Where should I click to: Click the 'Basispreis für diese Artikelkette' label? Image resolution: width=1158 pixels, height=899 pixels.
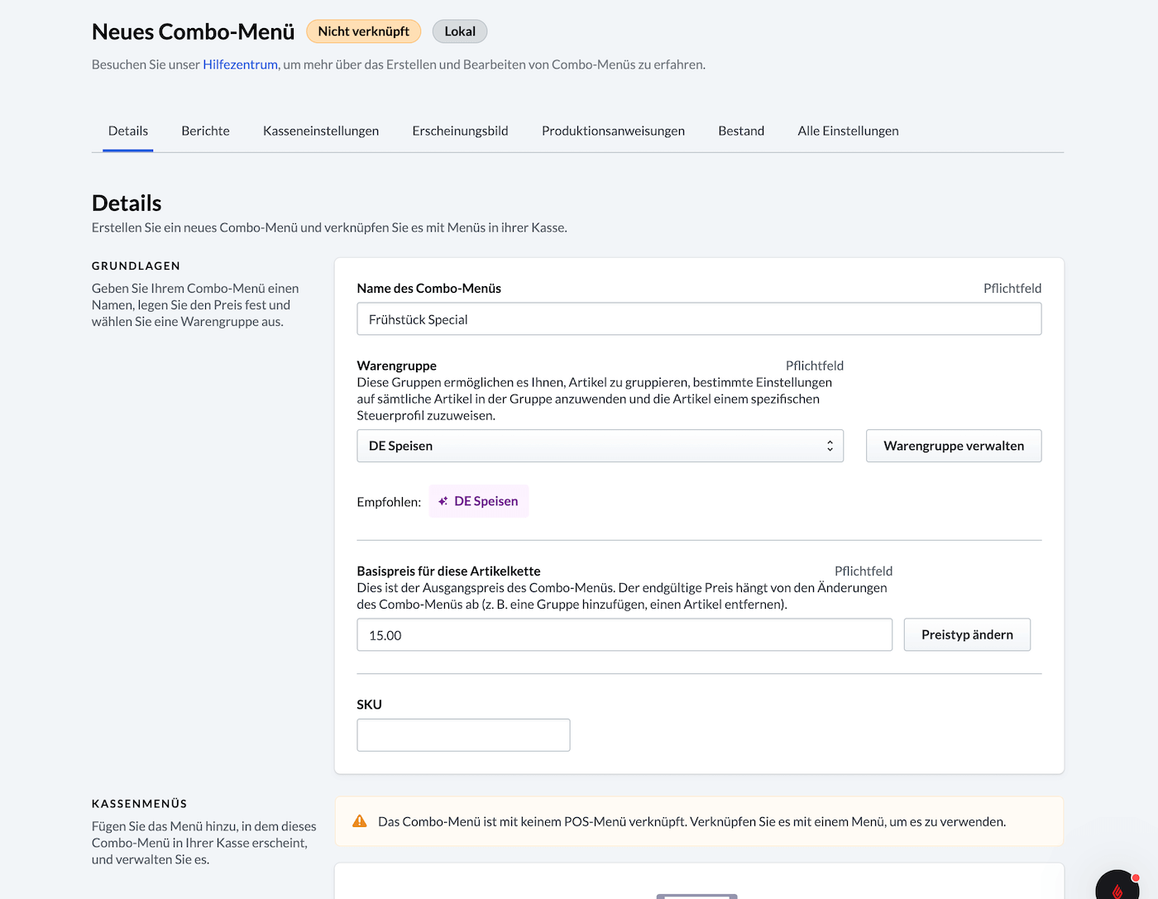(x=448, y=571)
